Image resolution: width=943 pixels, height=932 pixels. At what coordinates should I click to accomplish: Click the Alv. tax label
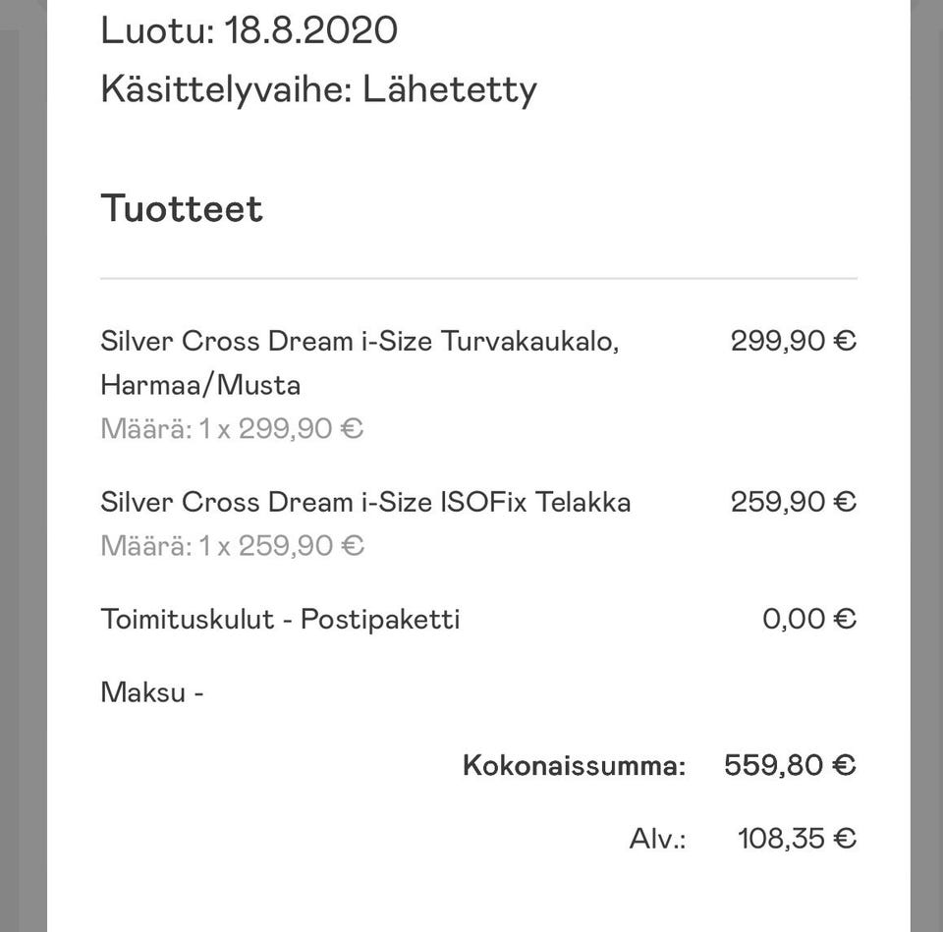[x=657, y=839]
